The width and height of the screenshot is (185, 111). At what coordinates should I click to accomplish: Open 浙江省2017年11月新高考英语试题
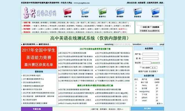[73, 53]
